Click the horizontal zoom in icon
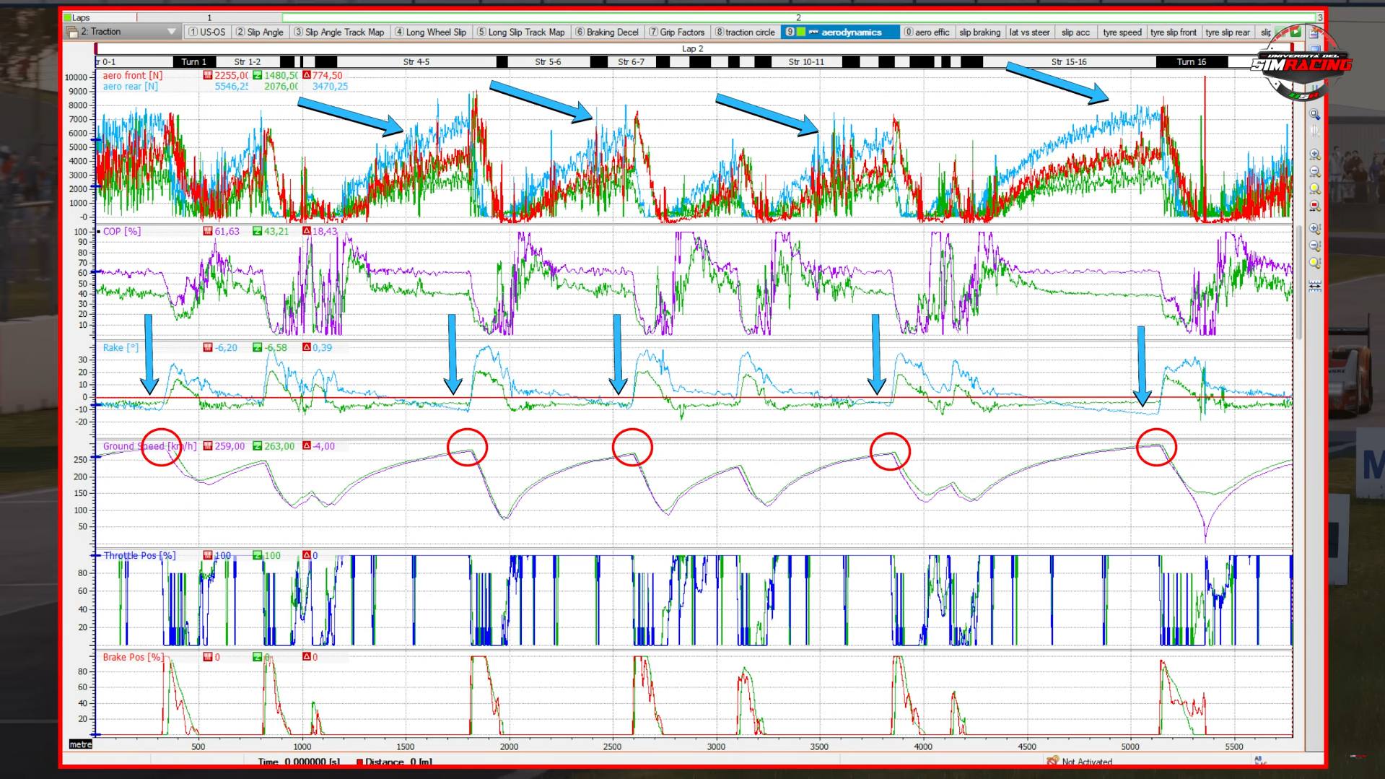The image size is (1385, 779). [x=1314, y=155]
